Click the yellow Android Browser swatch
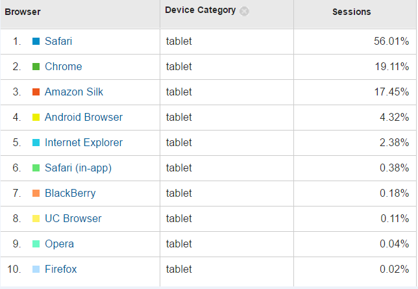 (x=36, y=117)
